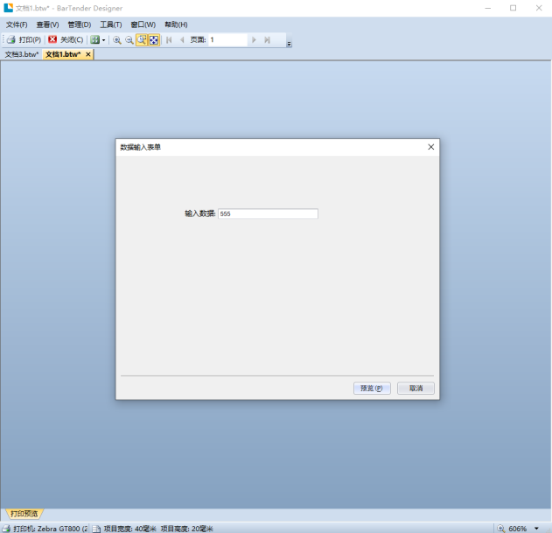Click the 输入数据 text field
552x533 pixels.
click(x=268, y=214)
